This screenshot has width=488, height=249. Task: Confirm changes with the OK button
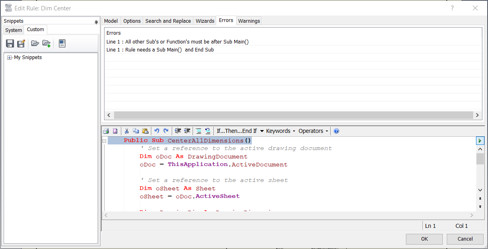coord(424,239)
